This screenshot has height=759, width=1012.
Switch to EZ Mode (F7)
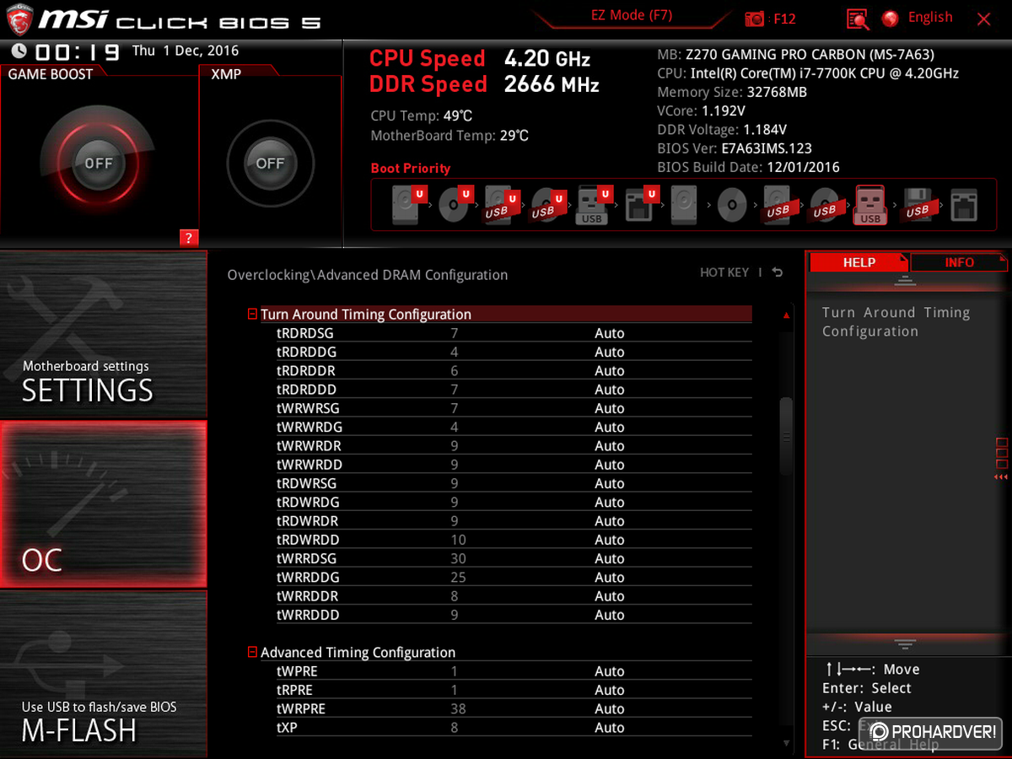(x=630, y=15)
